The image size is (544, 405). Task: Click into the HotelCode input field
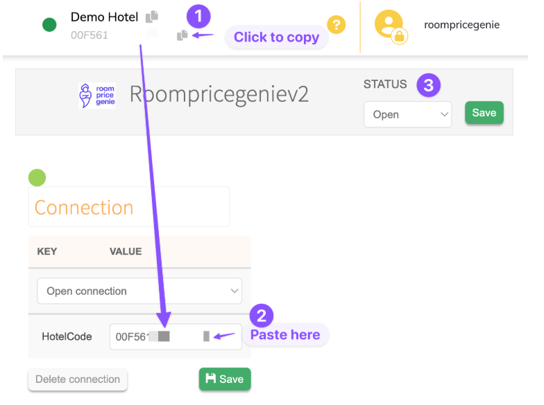pyautogui.click(x=176, y=336)
